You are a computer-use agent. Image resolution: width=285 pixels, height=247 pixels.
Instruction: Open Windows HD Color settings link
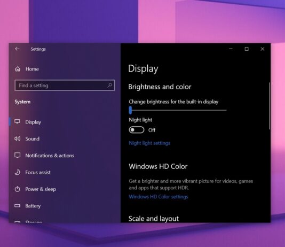click(x=159, y=197)
